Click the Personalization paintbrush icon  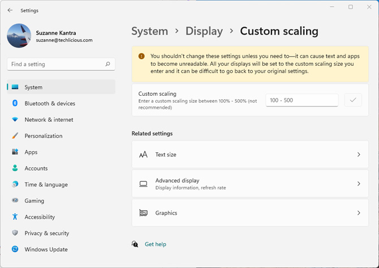coord(15,135)
